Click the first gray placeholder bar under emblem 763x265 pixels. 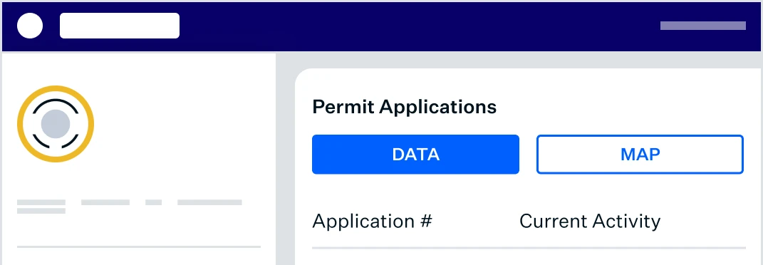click(x=41, y=202)
